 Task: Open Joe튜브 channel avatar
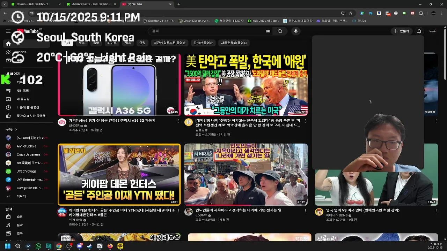click(189, 212)
